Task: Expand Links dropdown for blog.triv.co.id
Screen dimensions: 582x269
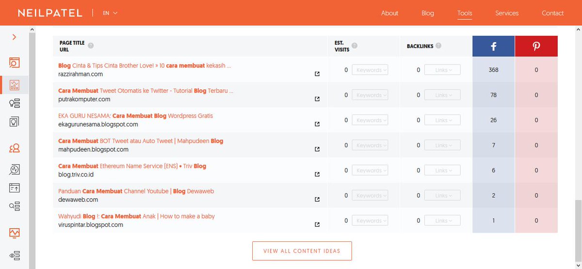Action: click(x=442, y=171)
